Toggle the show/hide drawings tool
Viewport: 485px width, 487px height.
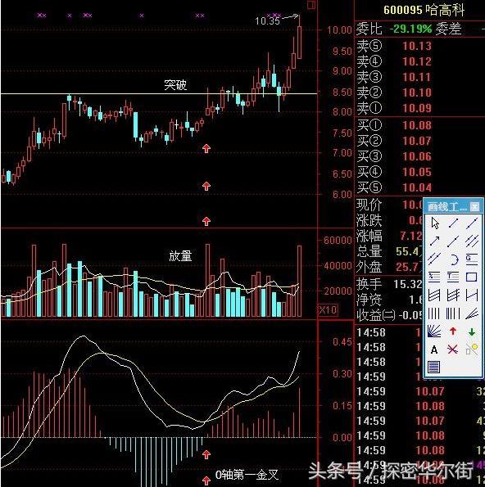pos(472,349)
